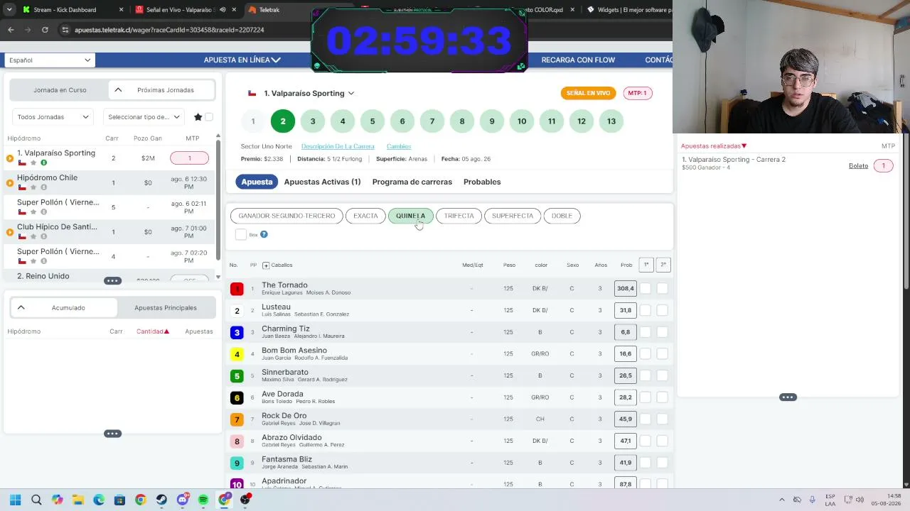Collapse the Próximas Jornadas chevron
Screen dimensions: 910x511
point(118,90)
